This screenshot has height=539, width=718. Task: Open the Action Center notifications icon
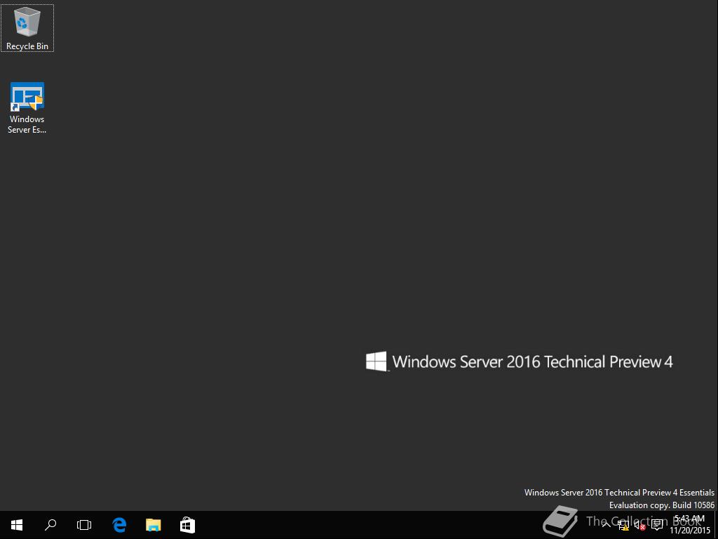tap(657, 525)
